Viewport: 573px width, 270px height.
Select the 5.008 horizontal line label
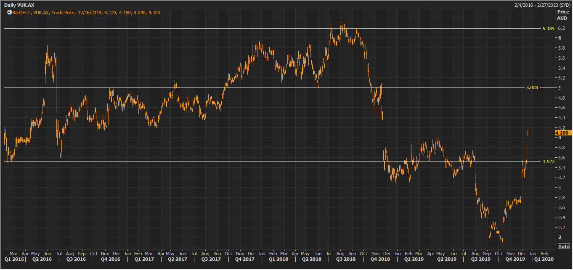point(532,87)
